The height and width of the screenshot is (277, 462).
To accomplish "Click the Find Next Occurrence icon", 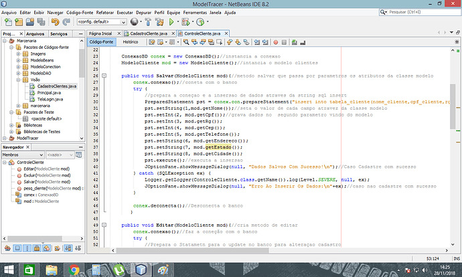I will click(x=203, y=42).
